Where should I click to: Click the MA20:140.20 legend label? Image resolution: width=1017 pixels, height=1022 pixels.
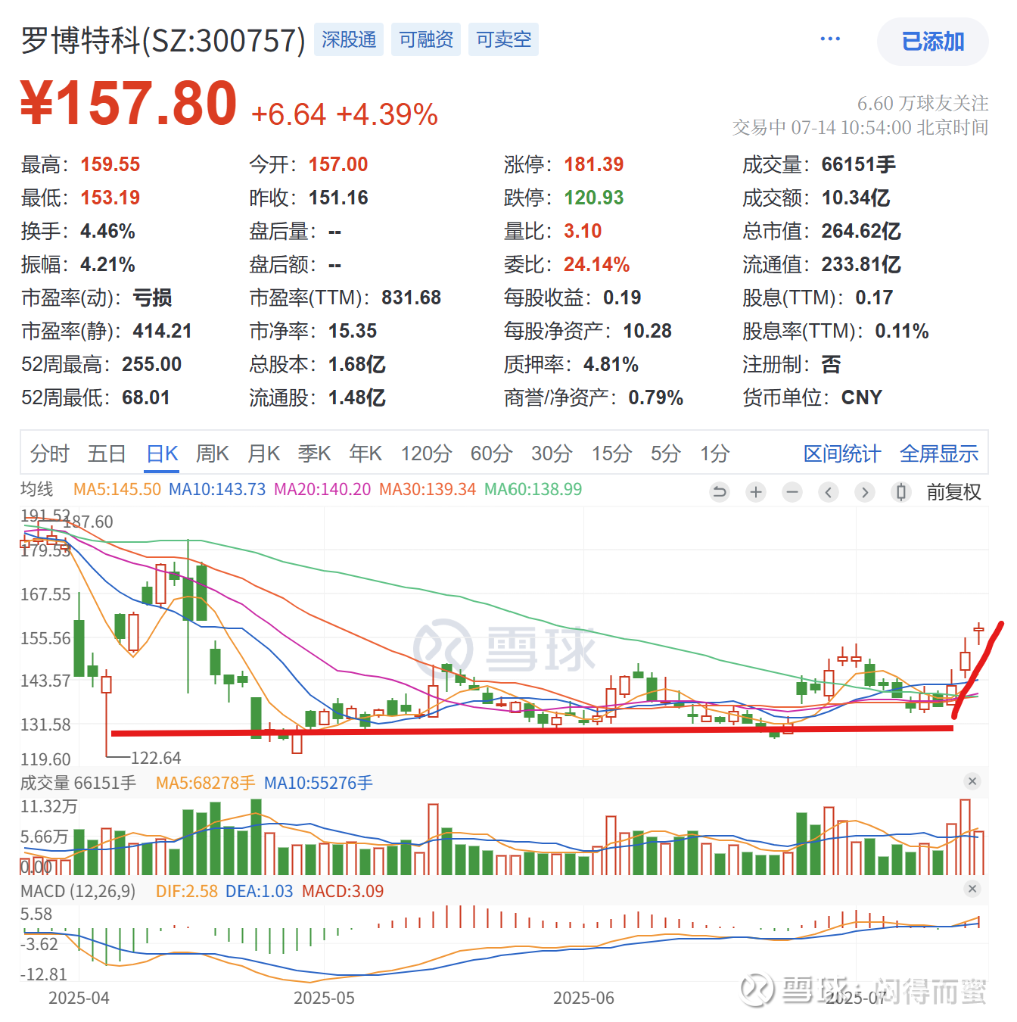tap(322, 489)
